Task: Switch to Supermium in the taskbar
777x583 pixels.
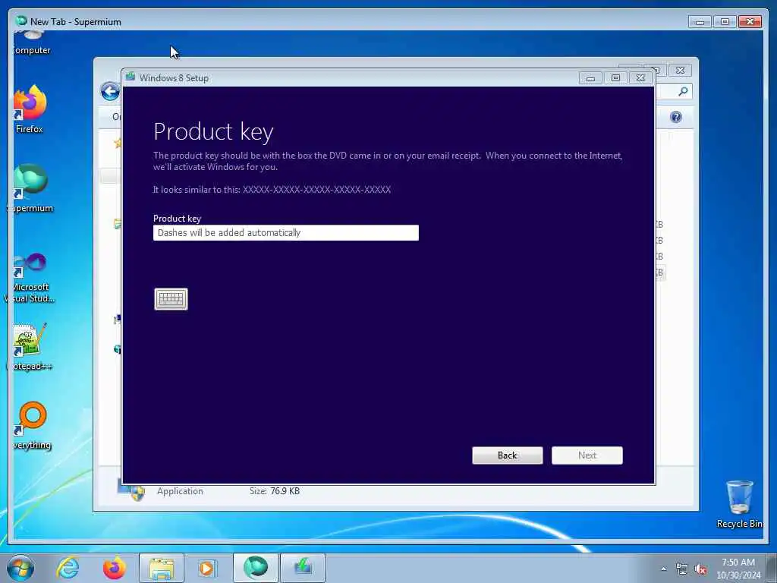Action: tap(255, 568)
